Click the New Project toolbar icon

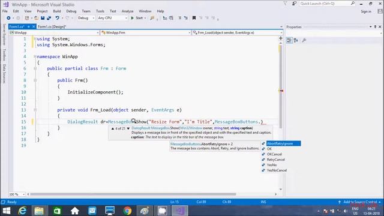[x=26, y=18]
